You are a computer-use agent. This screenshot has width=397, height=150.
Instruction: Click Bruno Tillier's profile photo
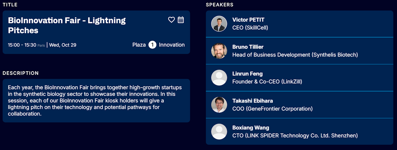pos(219,51)
